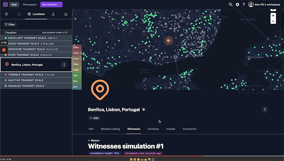The width and height of the screenshot is (284, 161).
Task: Open the dashed hexagon area tab icon
Action: click(x=19, y=14)
